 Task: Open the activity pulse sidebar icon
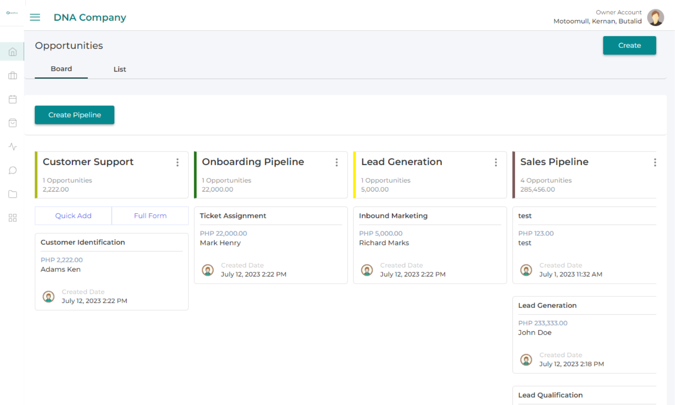[x=12, y=147]
